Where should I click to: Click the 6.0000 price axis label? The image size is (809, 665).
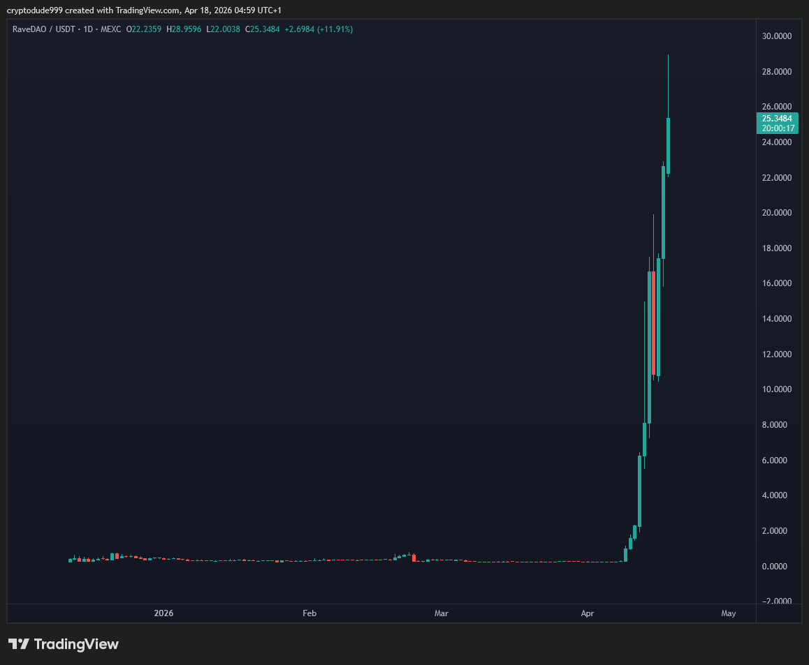tap(775, 461)
